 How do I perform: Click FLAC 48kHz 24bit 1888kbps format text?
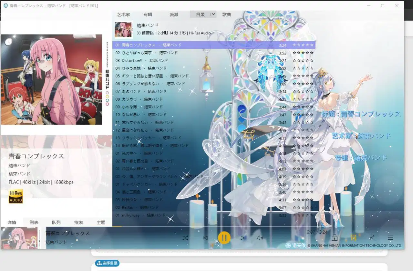[41, 182]
